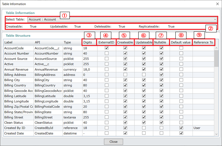Click the datetime type cell

[x=72, y=133]
